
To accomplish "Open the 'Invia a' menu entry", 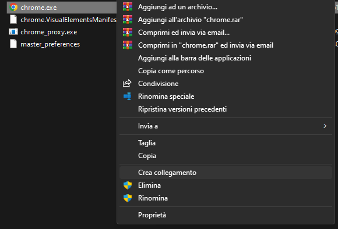I will point(226,126).
